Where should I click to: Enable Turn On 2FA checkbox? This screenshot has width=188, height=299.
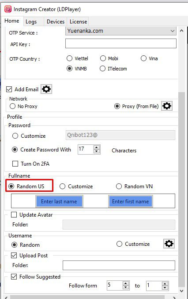[15, 163]
